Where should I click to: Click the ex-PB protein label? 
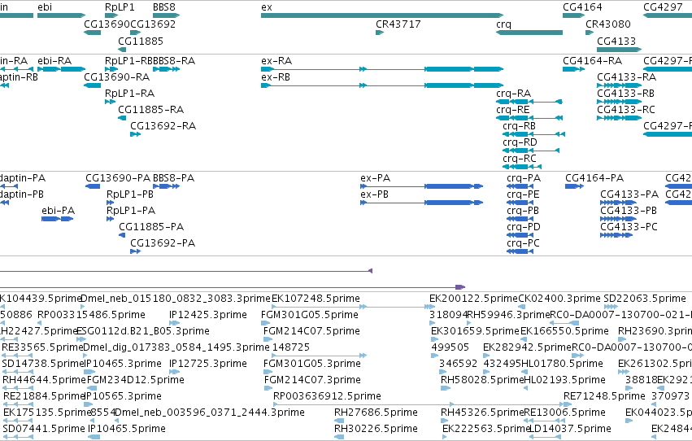tap(374, 194)
